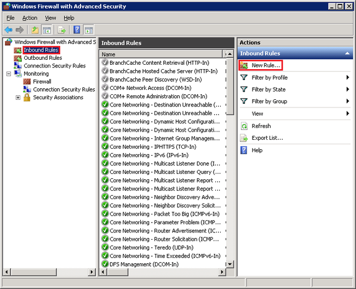Select Core Networking - IPHTTPS (TCP-In) rule
Screen dimensions: 356x289
153,147
